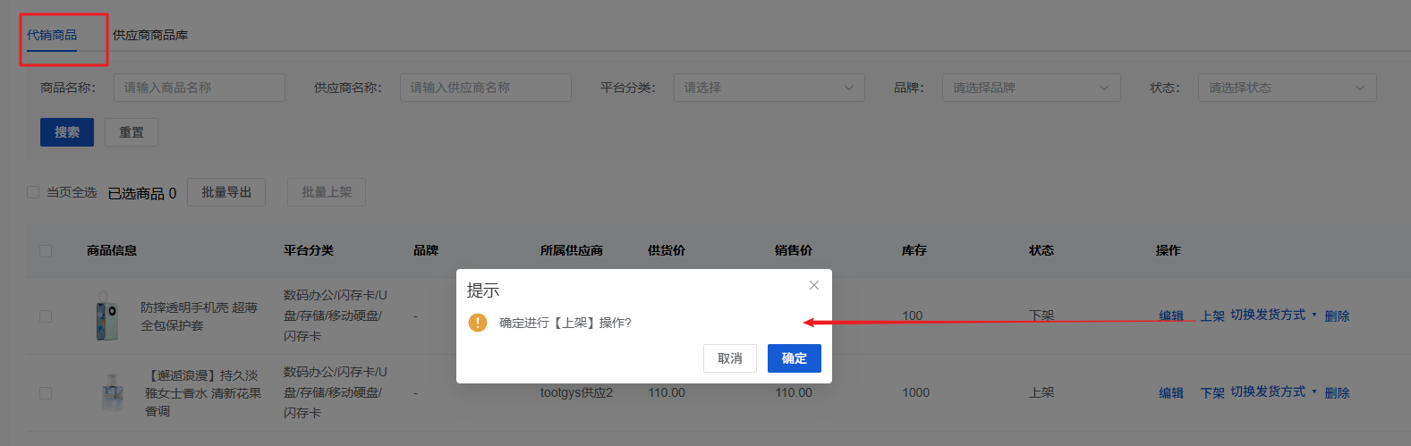Click the 库存 column header
Screen dimensions: 1411x446
[914, 250]
